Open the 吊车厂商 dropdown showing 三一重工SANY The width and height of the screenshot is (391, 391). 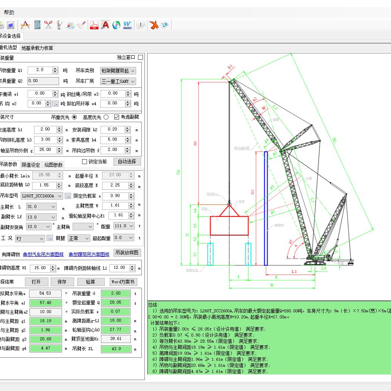pyautogui.click(x=118, y=81)
